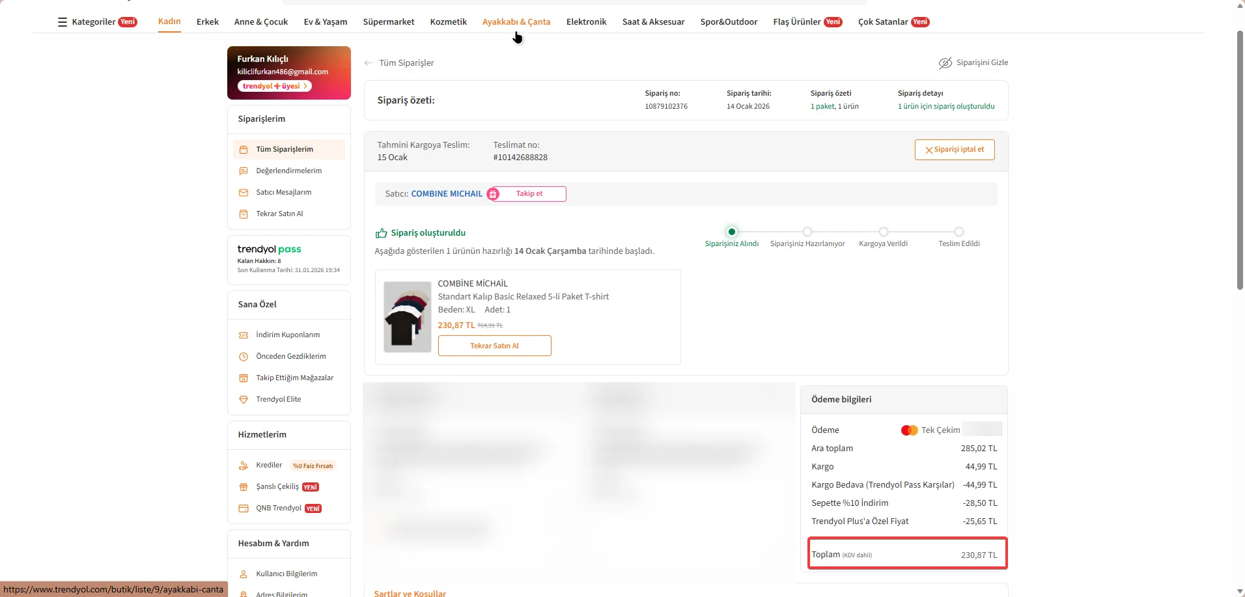The image size is (1245, 597).
Task: Click the Mastercard payment logo
Action: pos(909,430)
